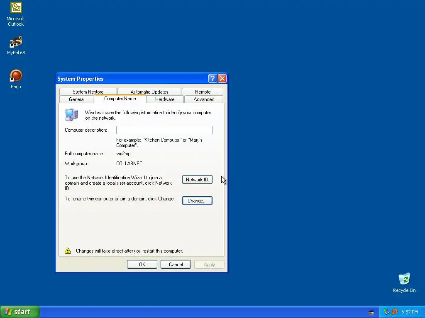Close the System Properties dialog

222,79
